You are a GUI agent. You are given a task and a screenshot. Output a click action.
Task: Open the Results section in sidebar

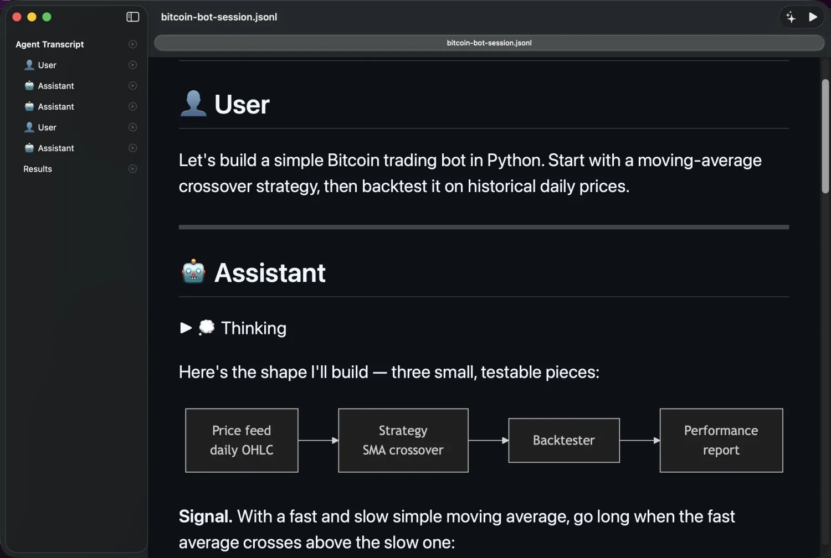click(x=38, y=169)
